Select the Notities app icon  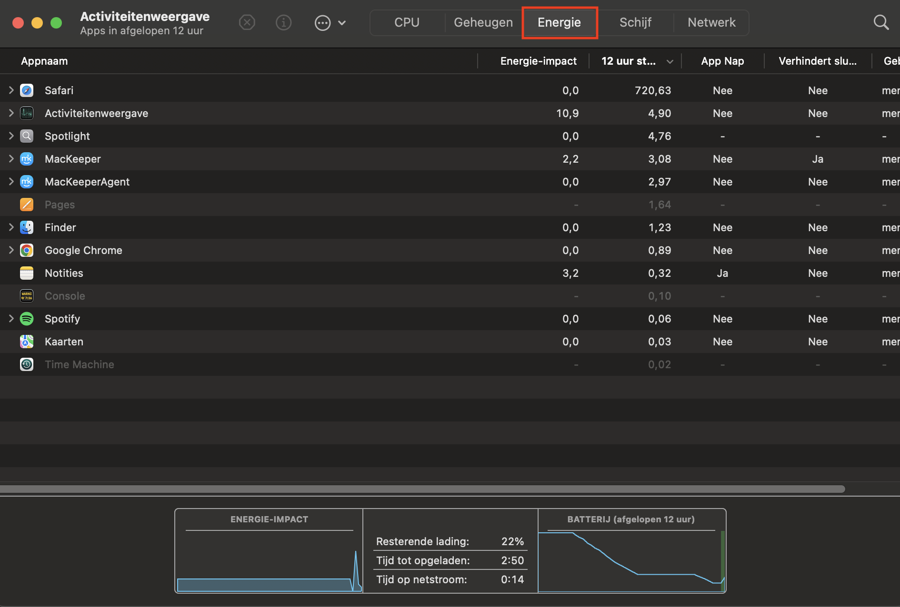[x=27, y=273]
